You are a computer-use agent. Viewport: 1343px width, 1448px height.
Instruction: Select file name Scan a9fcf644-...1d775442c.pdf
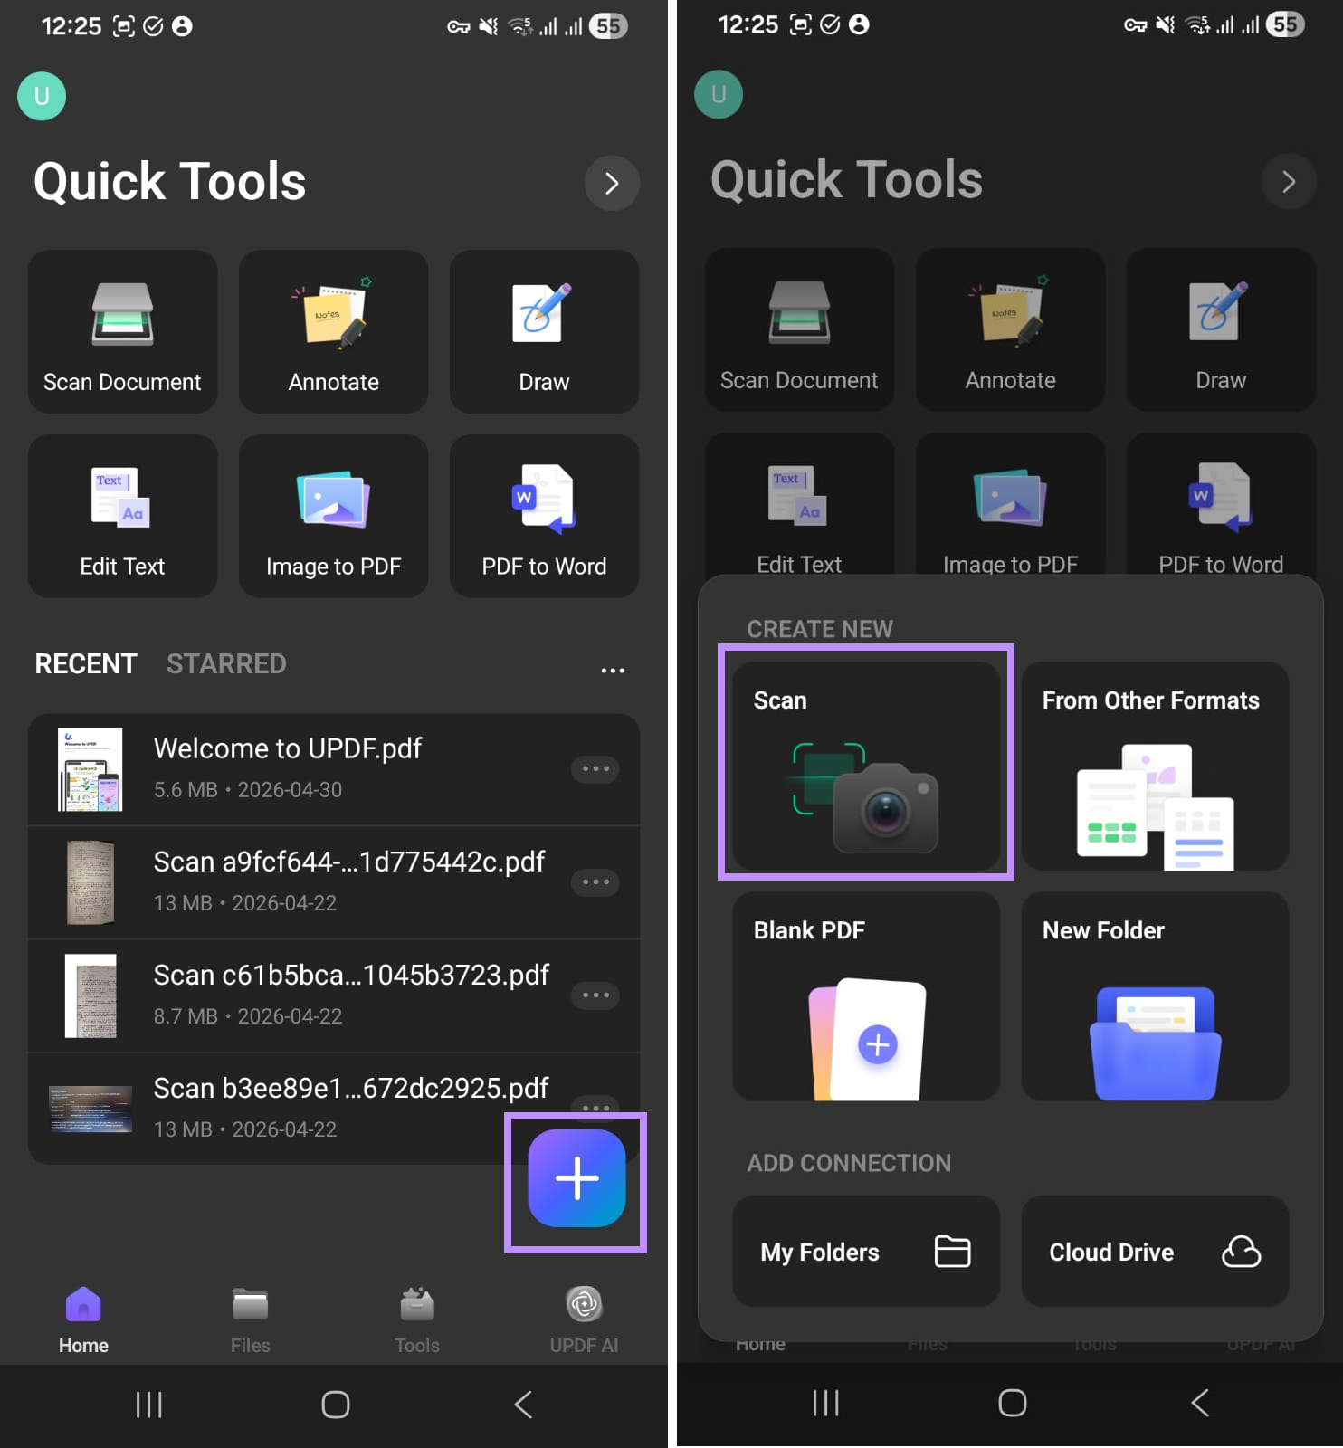tap(349, 862)
